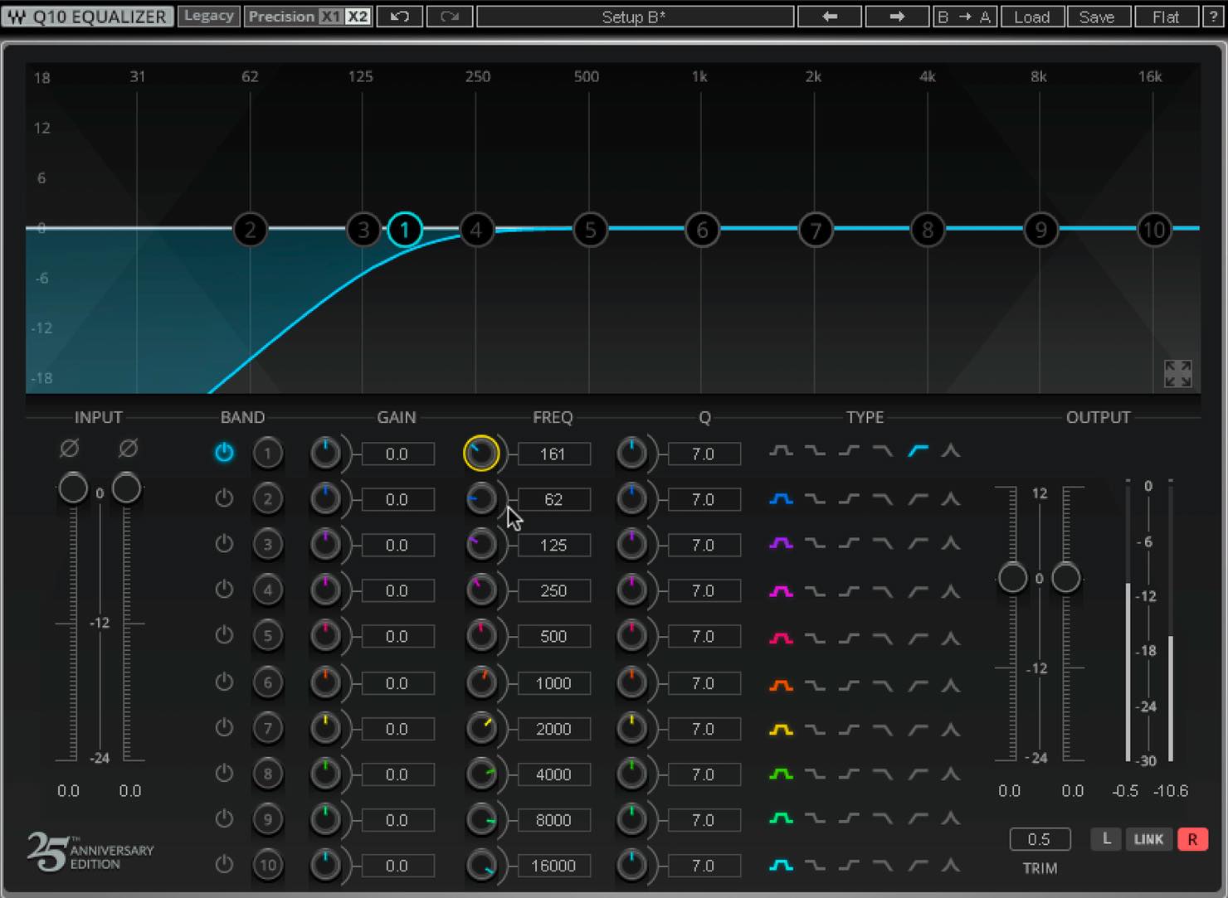The width and height of the screenshot is (1228, 898).
Task: Click band 2 gain field
Action: pyautogui.click(x=397, y=499)
